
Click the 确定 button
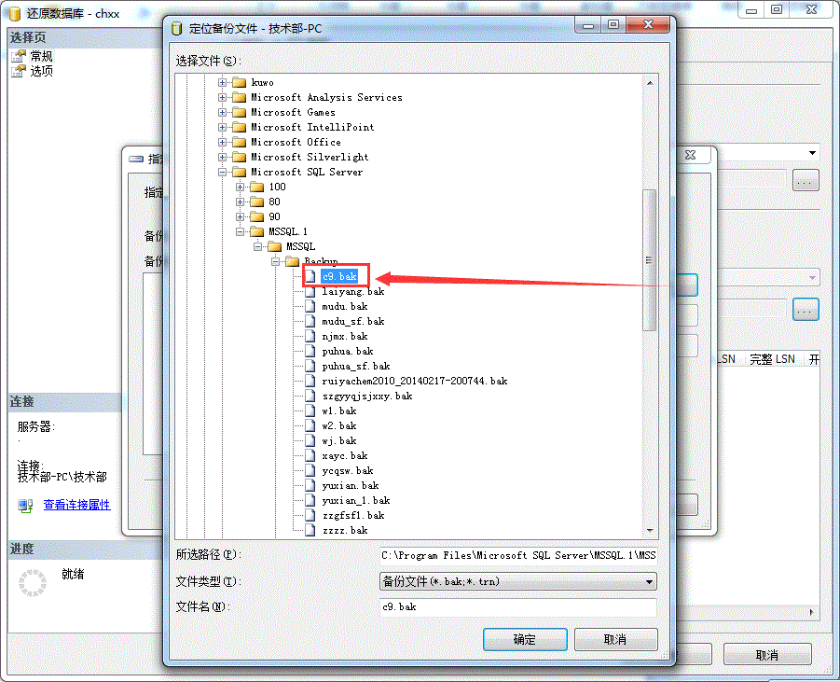524,639
